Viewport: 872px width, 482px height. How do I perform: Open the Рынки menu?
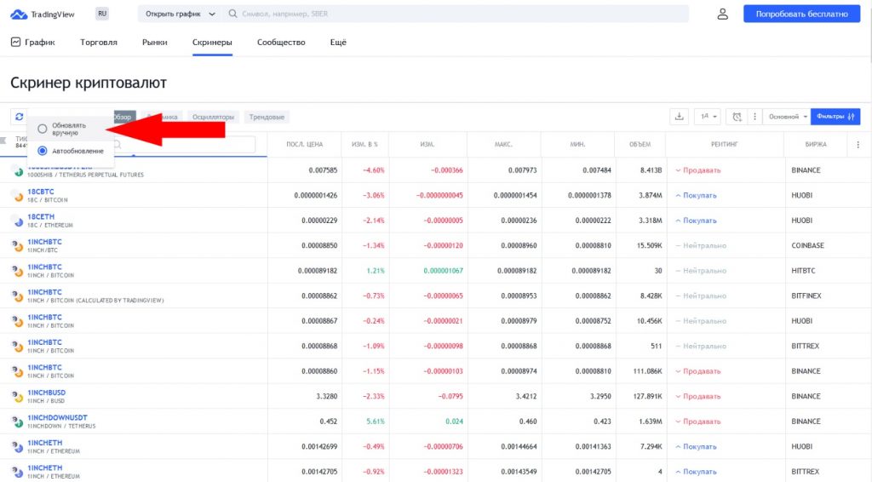(x=155, y=43)
